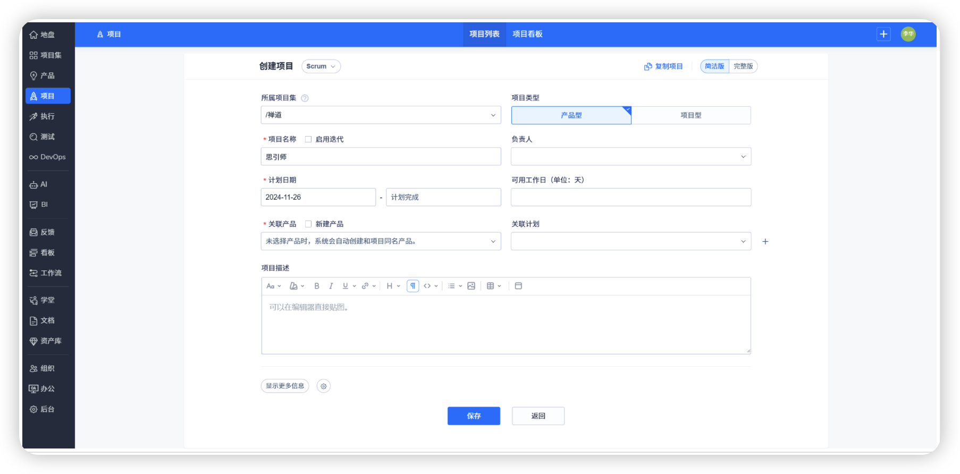The height and width of the screenshot is (474, 960).
Task: Switch to 简洁版 form mode
Action: (714, 66)
